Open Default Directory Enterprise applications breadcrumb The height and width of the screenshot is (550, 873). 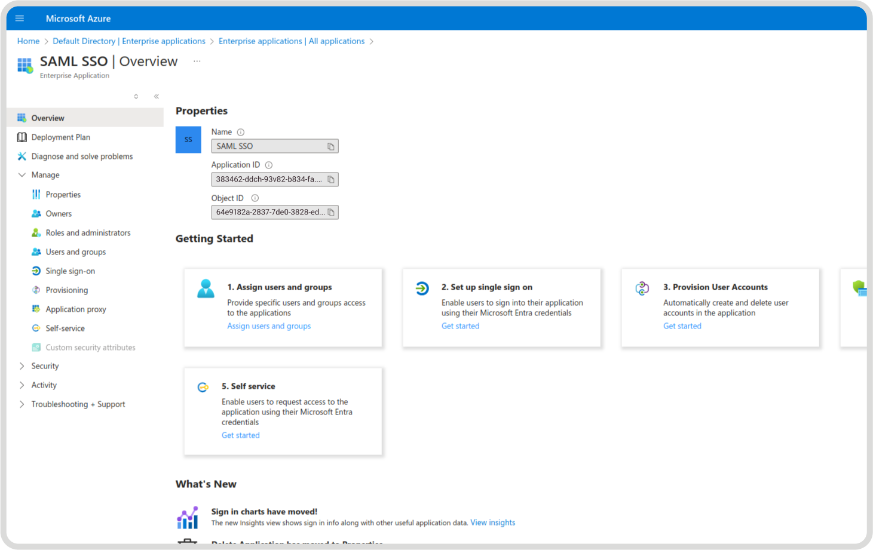(129, 41)
